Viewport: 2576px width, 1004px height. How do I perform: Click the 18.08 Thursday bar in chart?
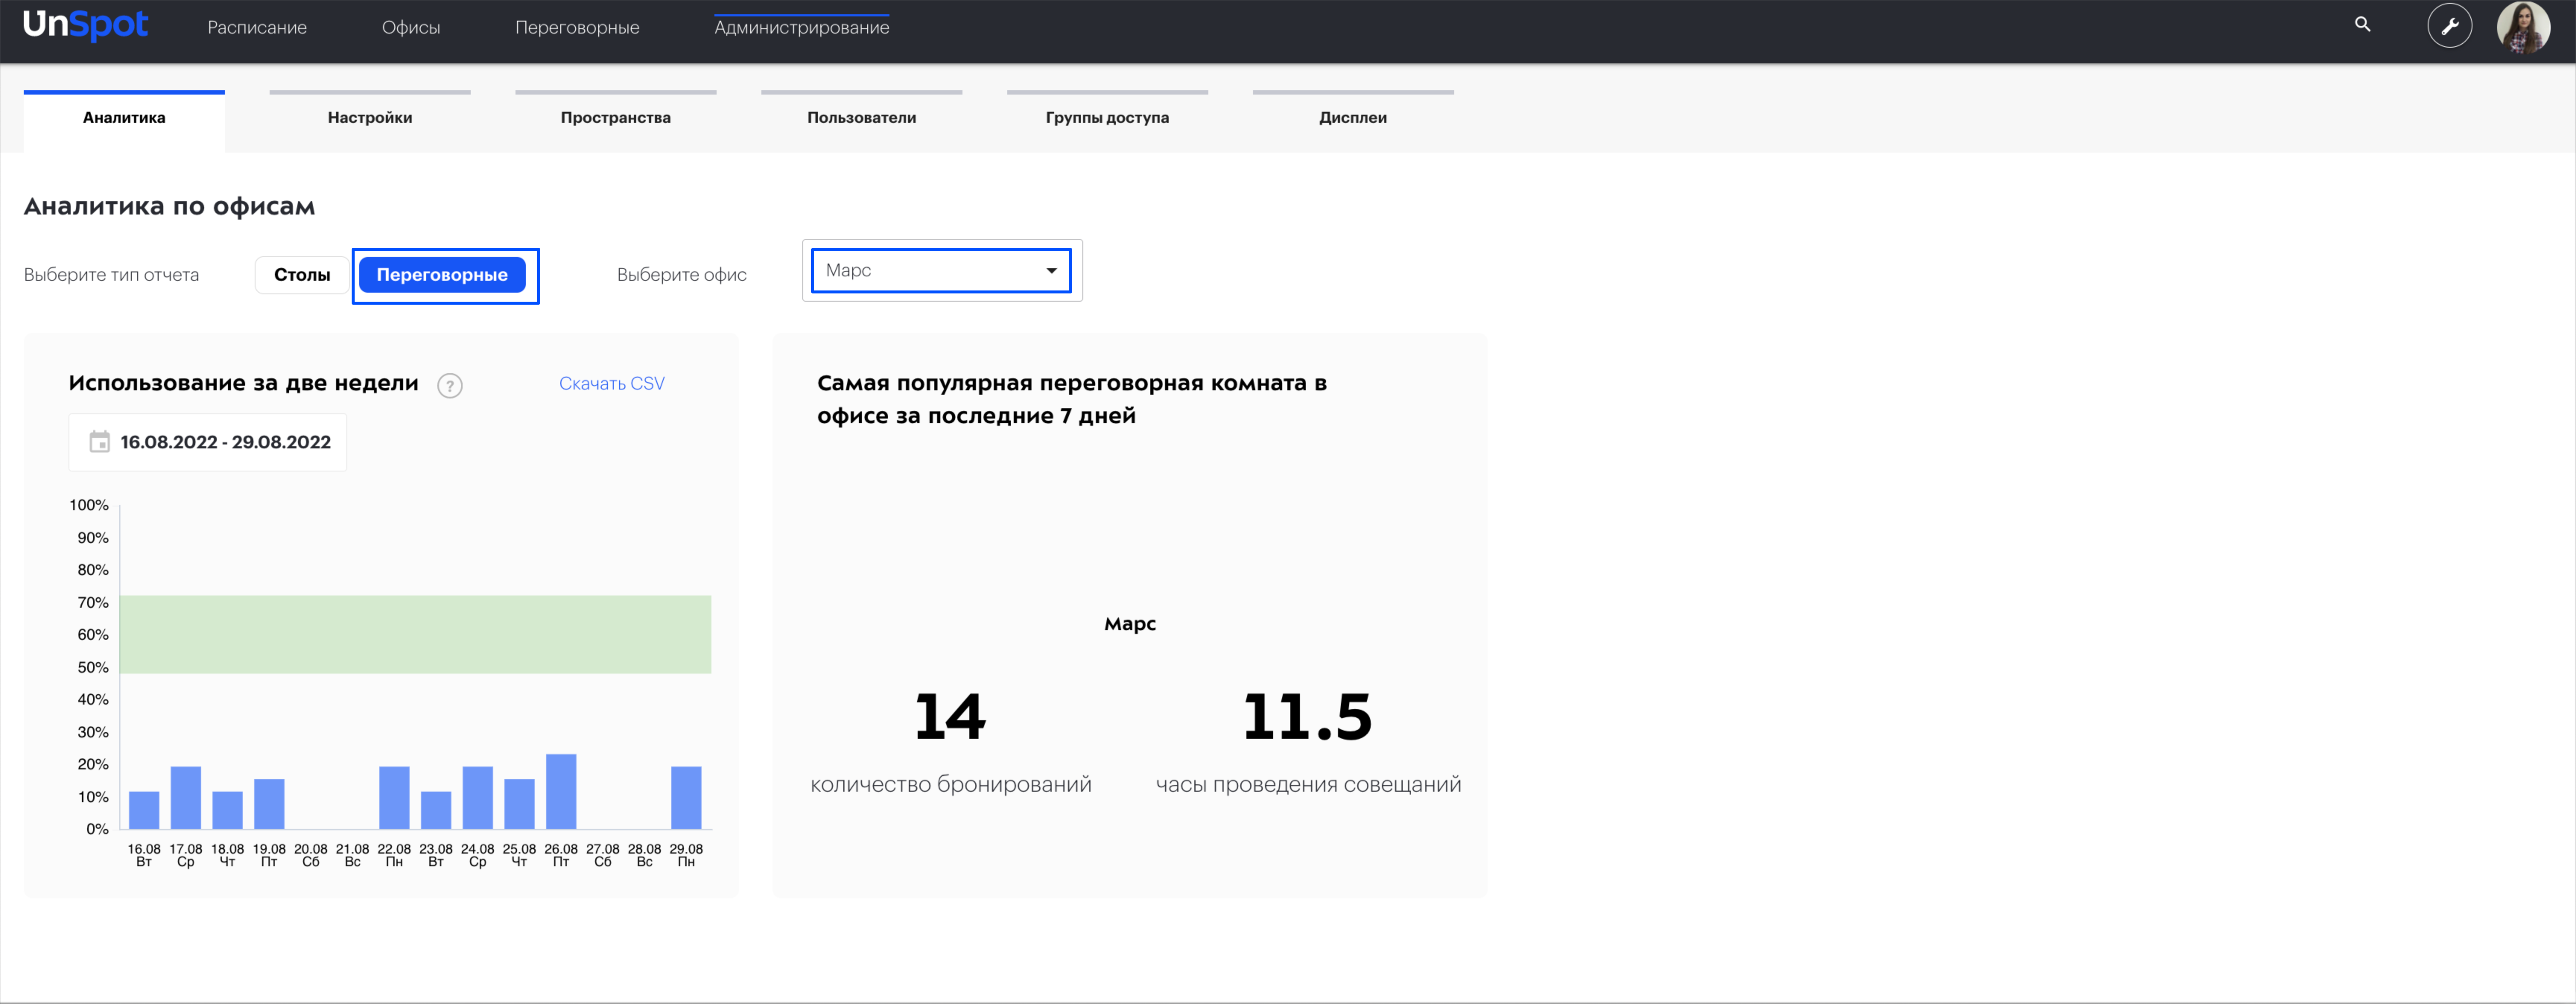[x=228, y=810]
